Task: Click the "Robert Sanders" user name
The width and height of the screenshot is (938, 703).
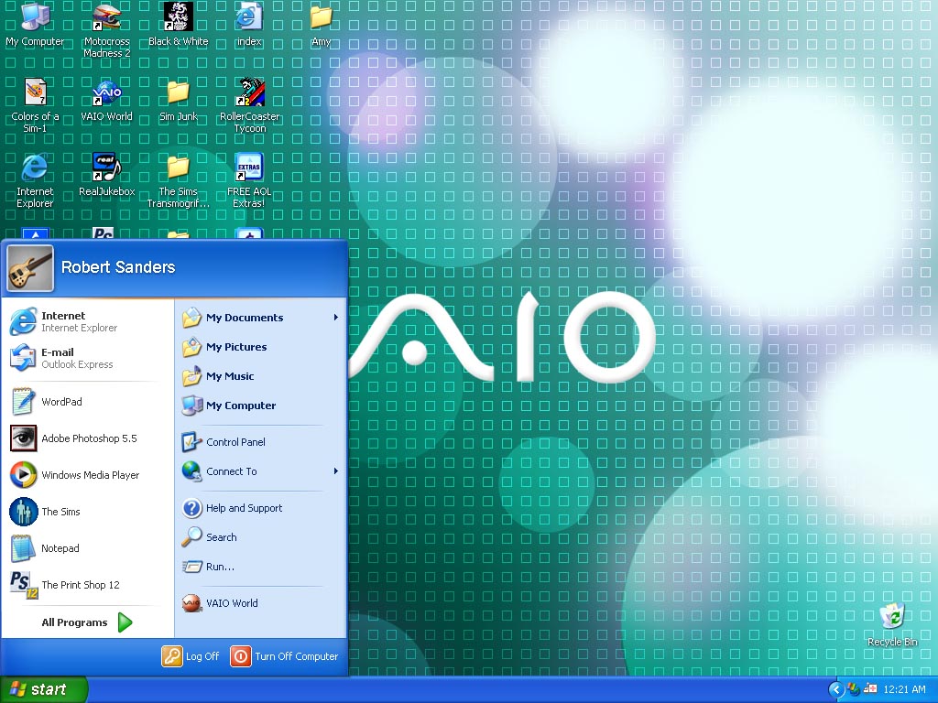Action: pyautogui.click(x=118, y=267)
